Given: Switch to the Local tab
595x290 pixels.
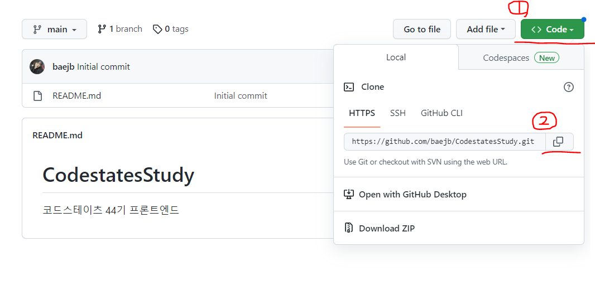Looking at the screenshot, I should (396, 57).
